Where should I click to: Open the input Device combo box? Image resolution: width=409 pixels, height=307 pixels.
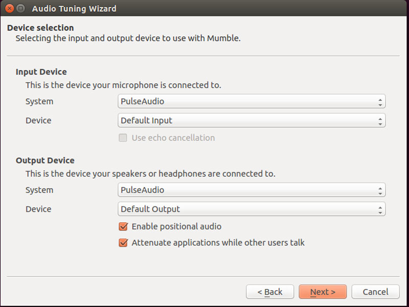click(x=245, y=120)
